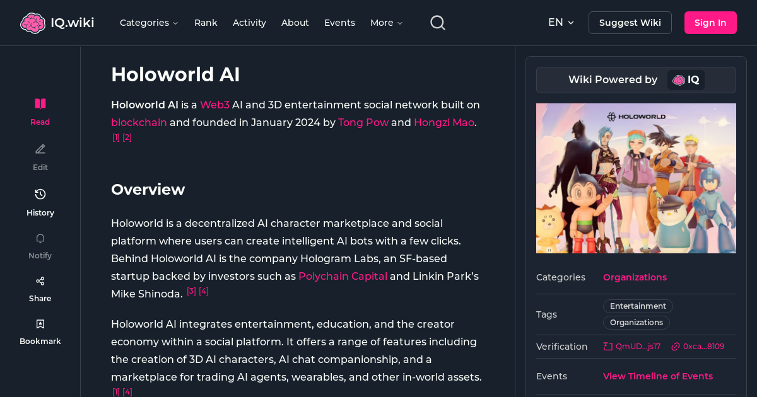Expand the Categories dropdown
757x397 pixels.
(x=149, y=22)
